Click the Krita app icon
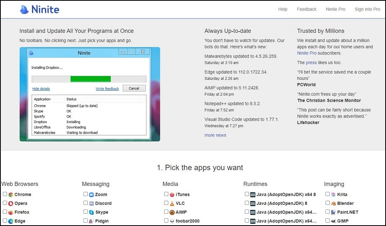This screenshot has height=226, width=386. coord(334,195)
